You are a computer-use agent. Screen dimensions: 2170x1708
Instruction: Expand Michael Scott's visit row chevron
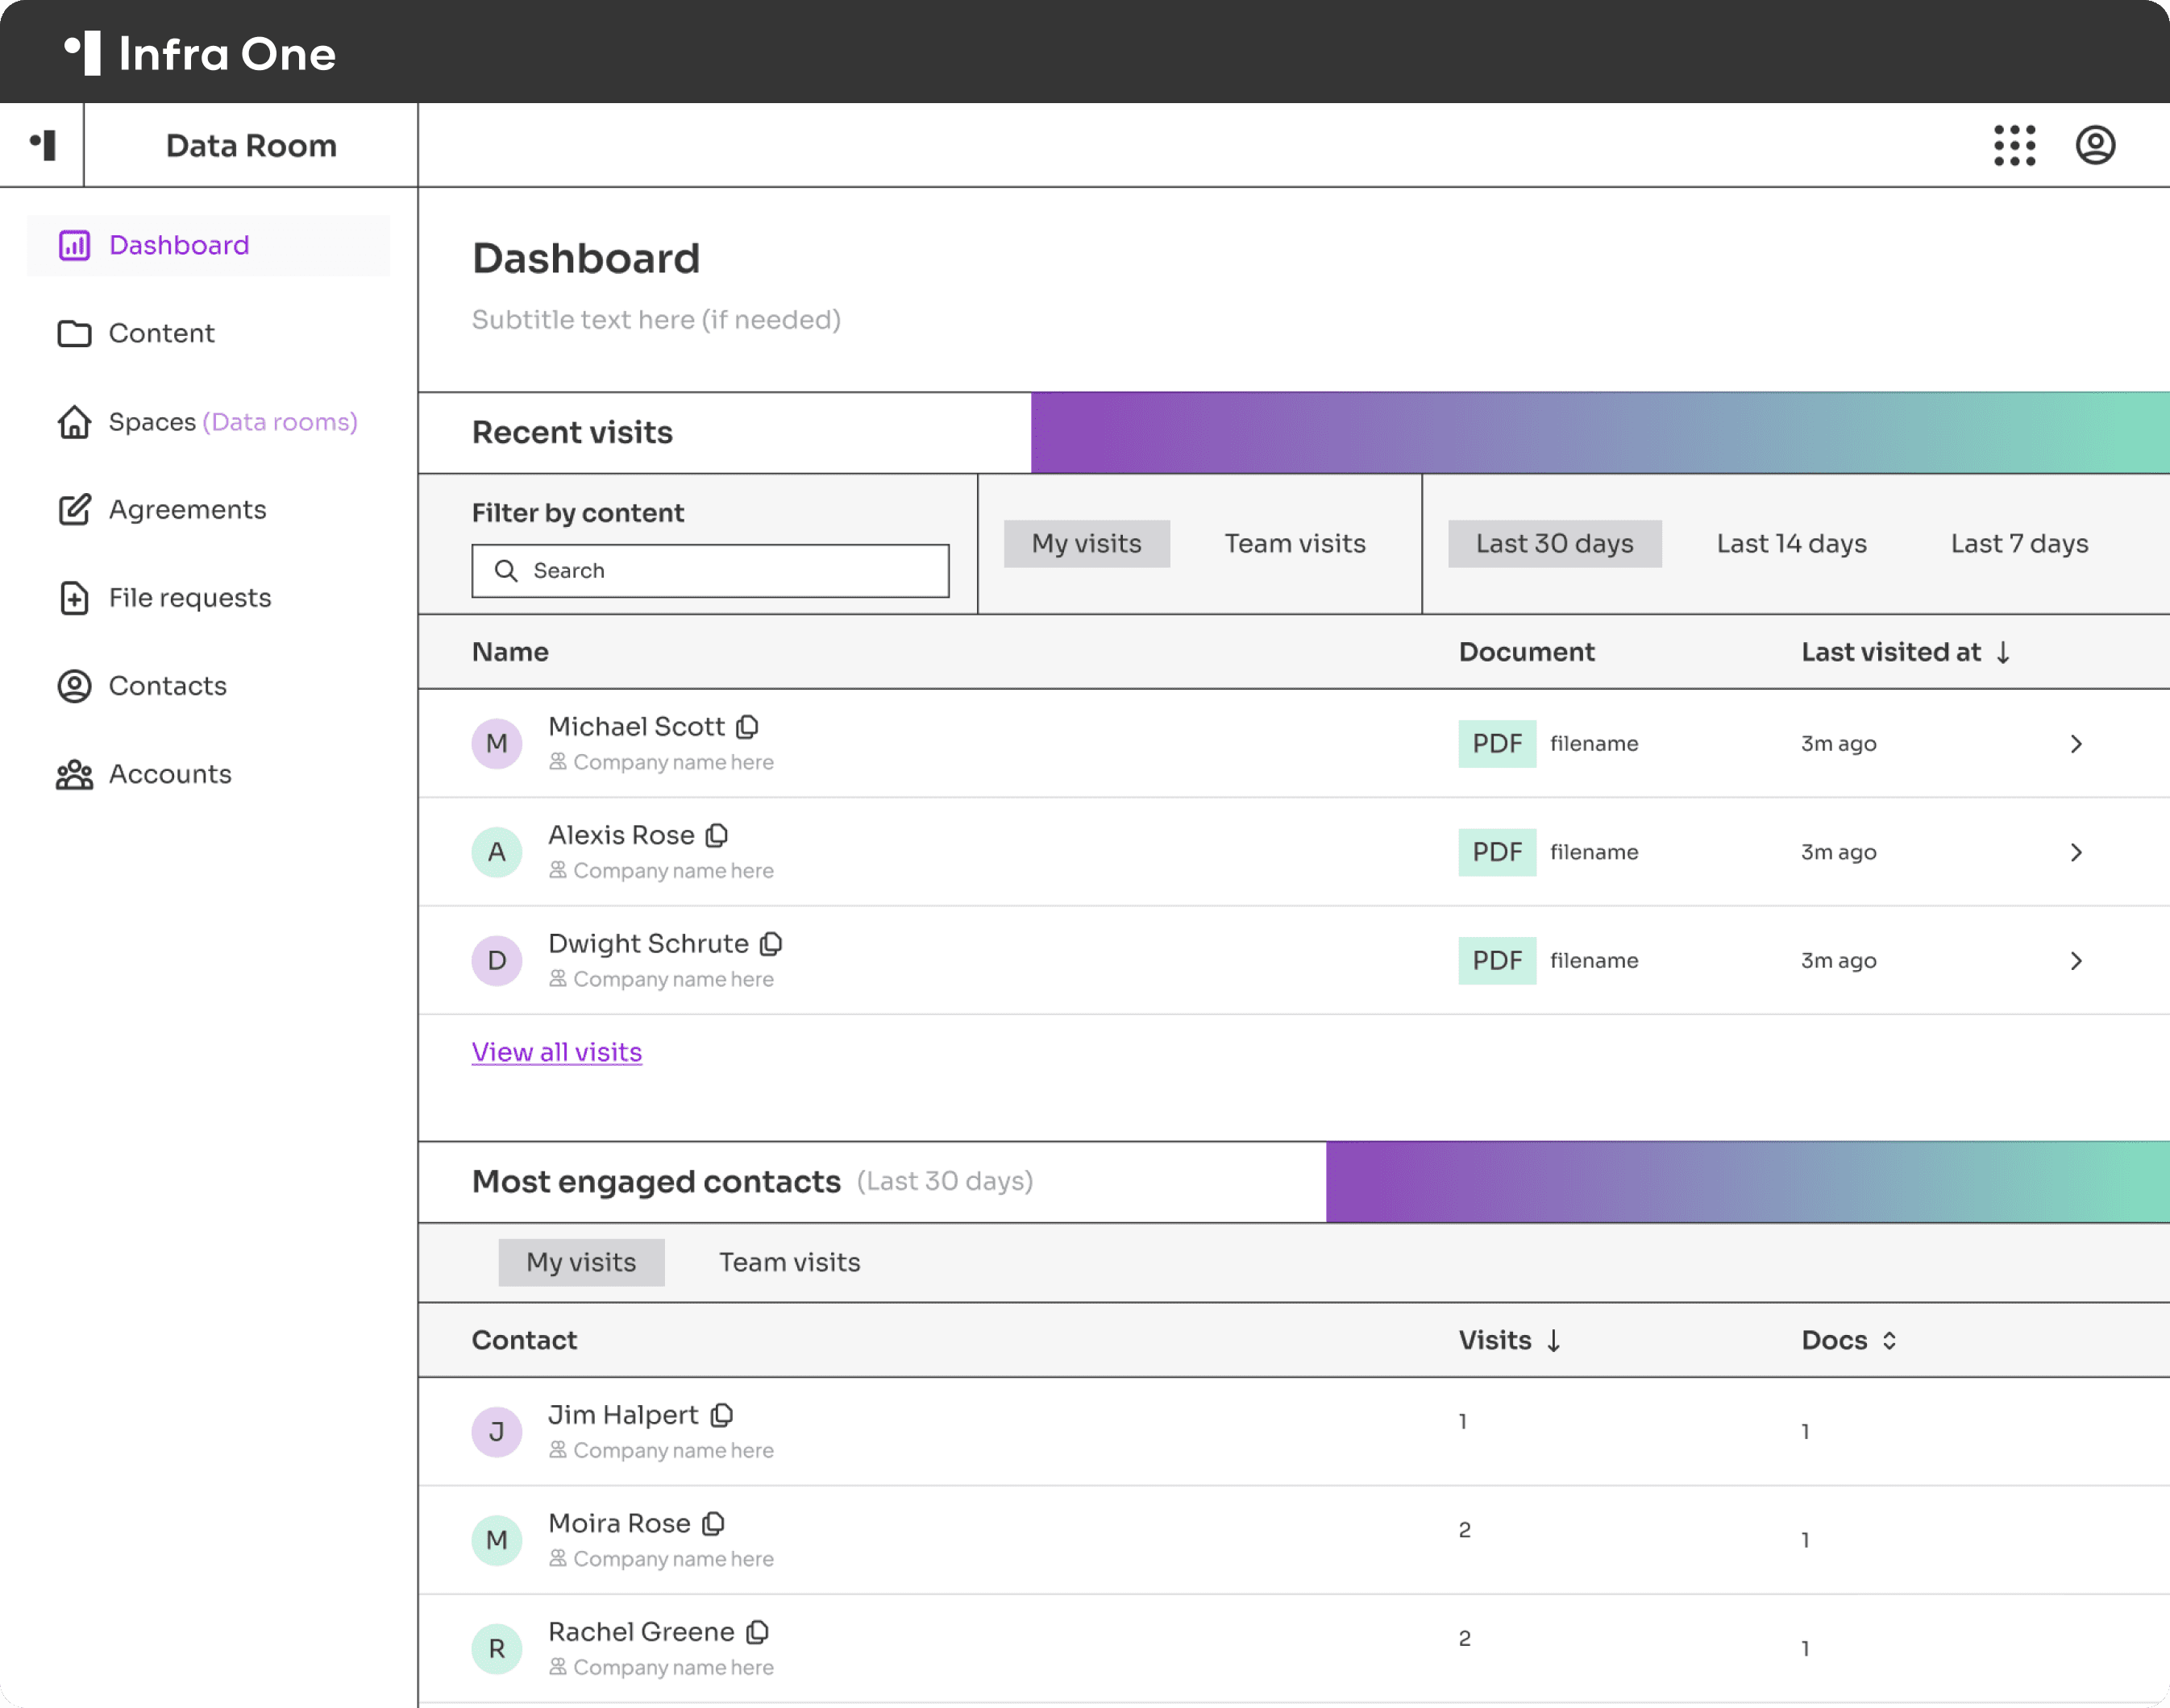[2076, 744]
